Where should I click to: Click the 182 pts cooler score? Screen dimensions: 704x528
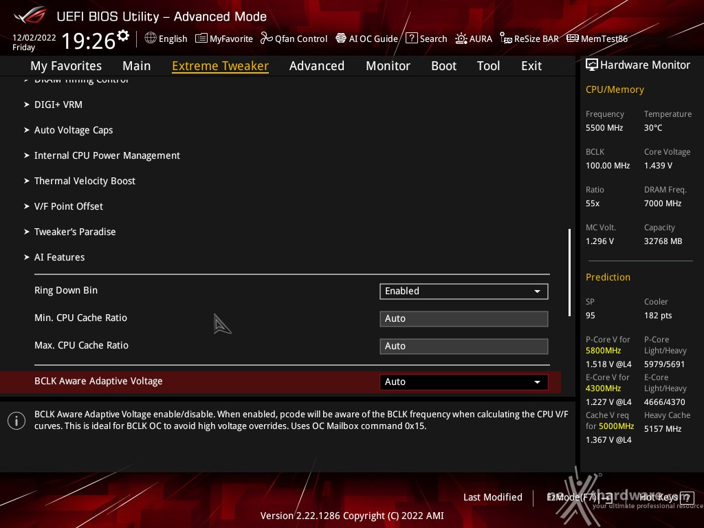click(x=658, y=316)
